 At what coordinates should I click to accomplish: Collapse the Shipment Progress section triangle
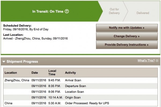pyautogui.click(x=4, y=62)
